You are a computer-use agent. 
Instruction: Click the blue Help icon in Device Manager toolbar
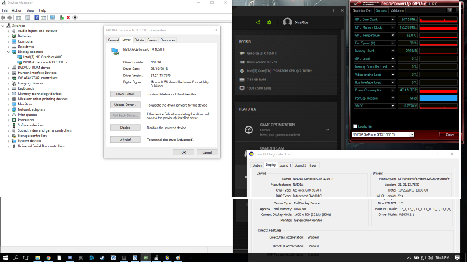click(36, 17)
